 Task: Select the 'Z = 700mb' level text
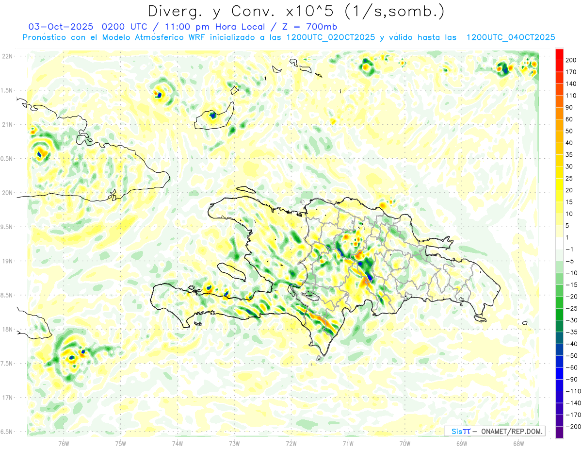point(308,27)
